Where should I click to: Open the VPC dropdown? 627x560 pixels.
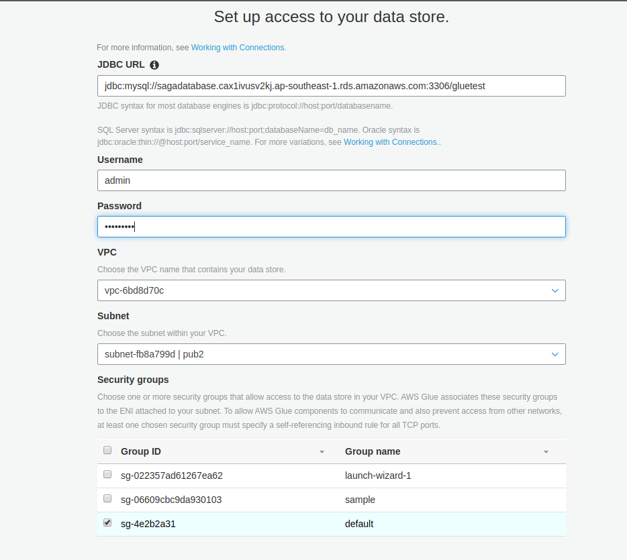pos(331,290)
